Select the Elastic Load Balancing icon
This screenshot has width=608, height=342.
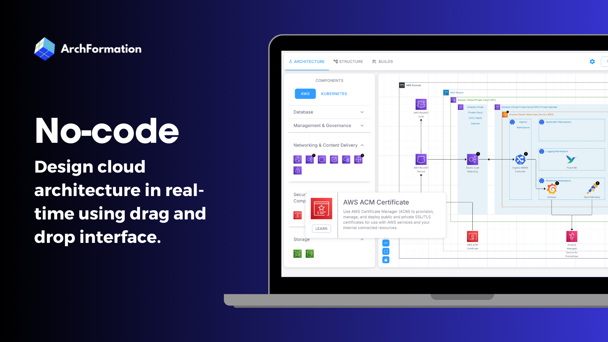coord(472,160)
